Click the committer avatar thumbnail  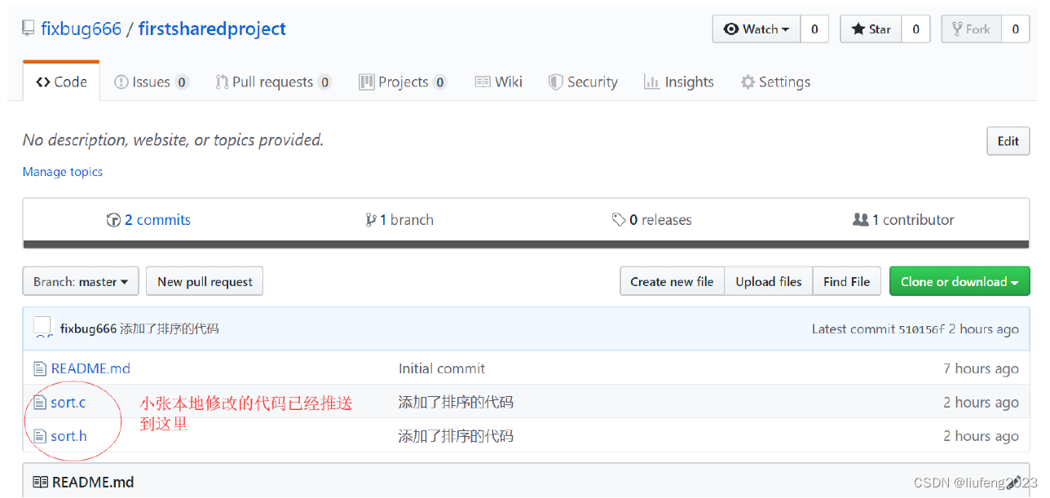coord(42,328)
